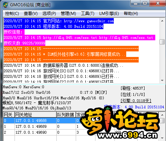Click gateway number 2 cell
Viewport: 166px width, 141px height.
[9, 132]
